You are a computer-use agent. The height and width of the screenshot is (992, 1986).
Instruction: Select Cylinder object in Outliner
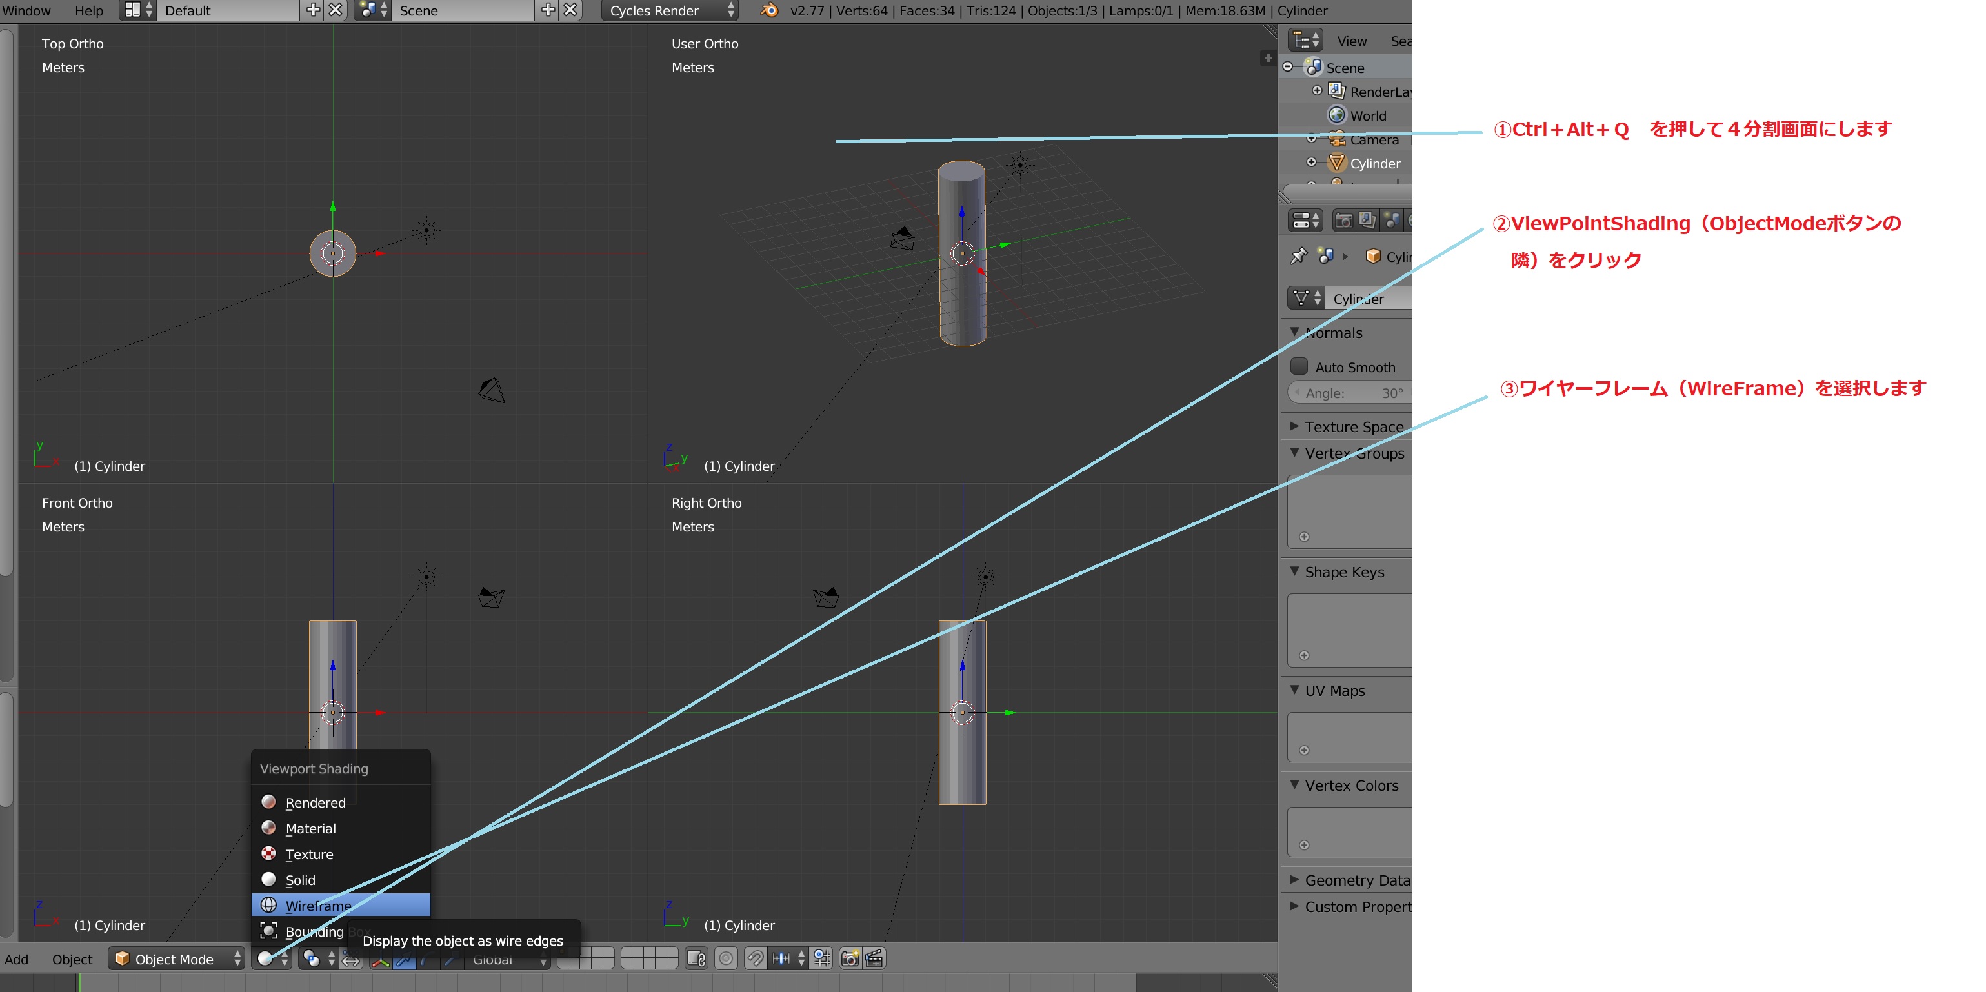click(x=1376, y=163)
